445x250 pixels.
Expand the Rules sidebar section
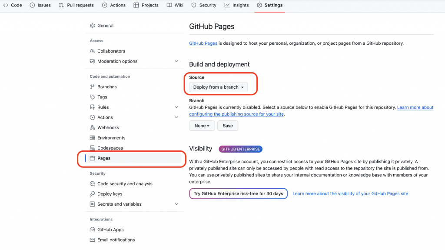coord(176,107)
